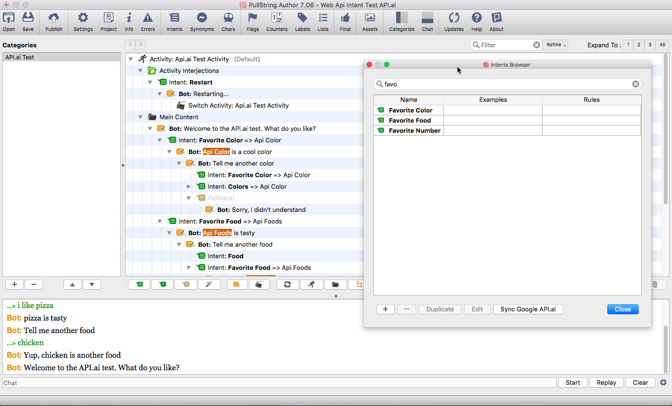Open the Labels tag icon

pos(302,21)
